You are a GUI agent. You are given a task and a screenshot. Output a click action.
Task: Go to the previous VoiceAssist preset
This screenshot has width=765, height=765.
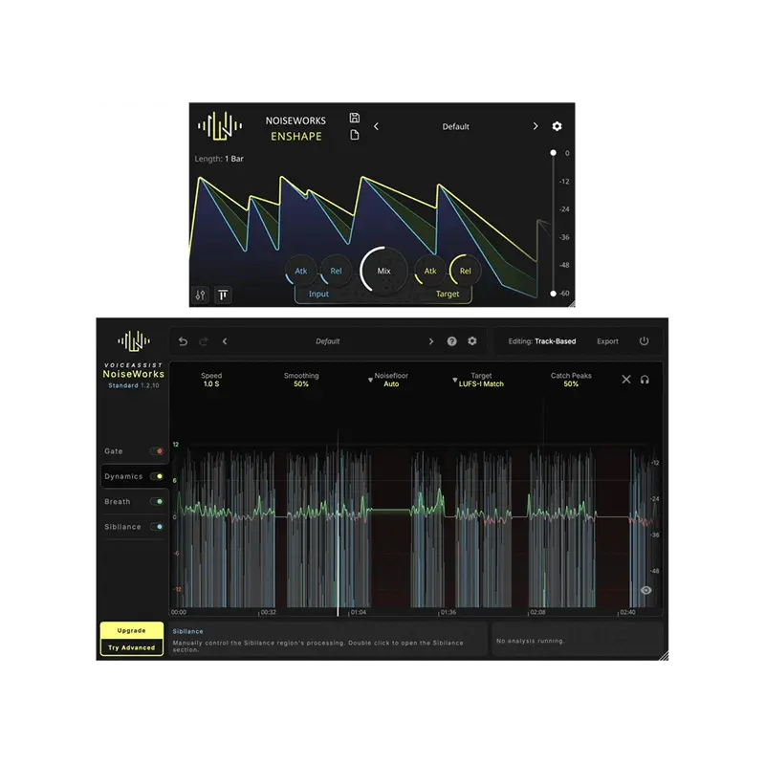coord(225,341)
